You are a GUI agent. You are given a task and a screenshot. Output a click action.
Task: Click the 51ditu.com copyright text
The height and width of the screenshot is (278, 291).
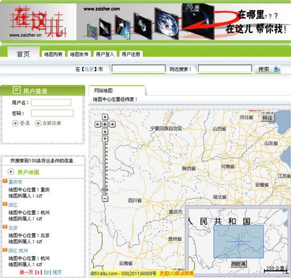pyautogui.click(x=124, y=273)
